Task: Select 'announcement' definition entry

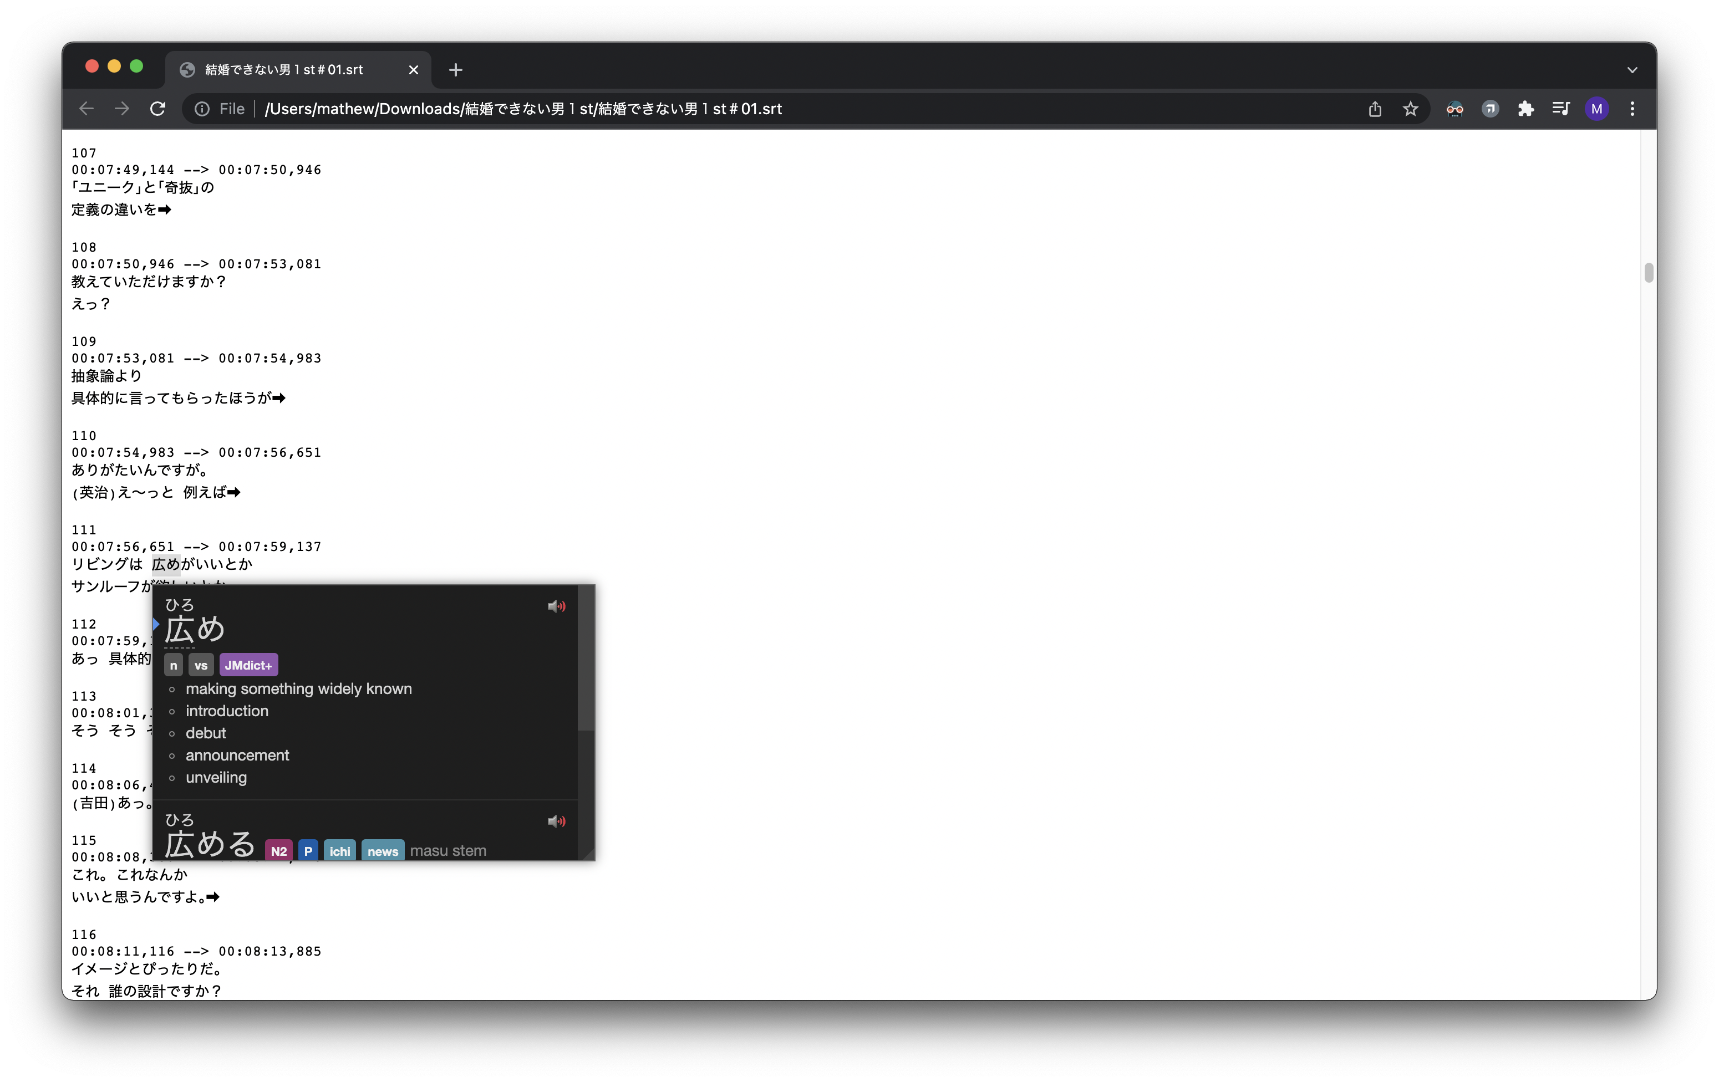Action: 237,756
